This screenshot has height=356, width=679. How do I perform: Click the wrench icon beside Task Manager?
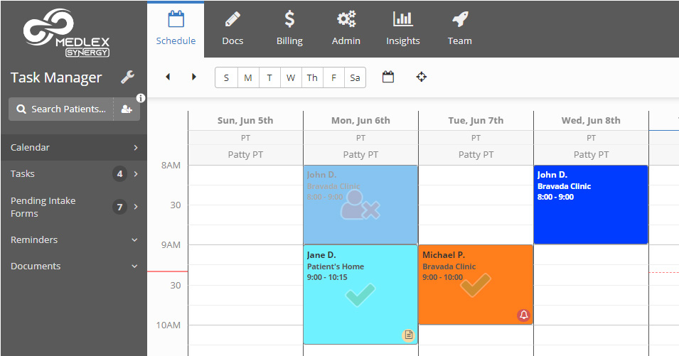tap(128, 77)
